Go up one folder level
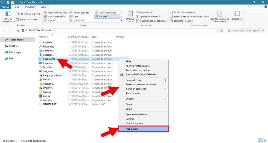Image resolution: width=268 pixels, height=143 pixels. [x=18, y=31]
